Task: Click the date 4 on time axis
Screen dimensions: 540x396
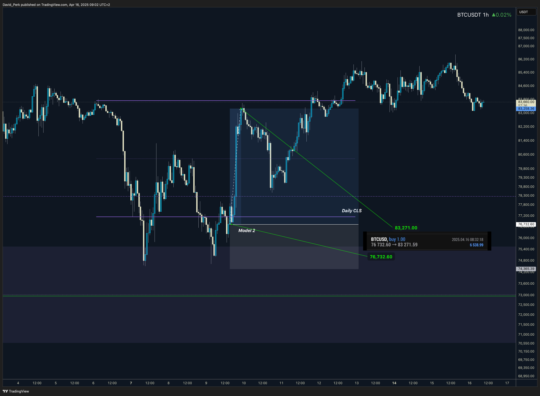Action: click(18, 383)
